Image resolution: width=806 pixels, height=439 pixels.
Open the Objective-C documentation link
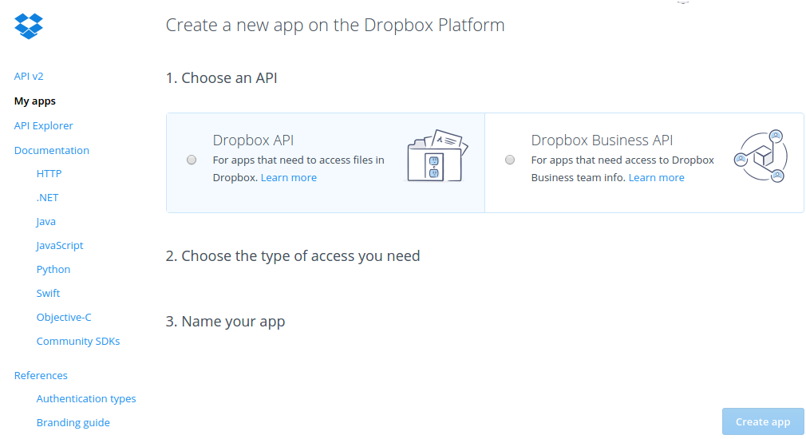64,317
